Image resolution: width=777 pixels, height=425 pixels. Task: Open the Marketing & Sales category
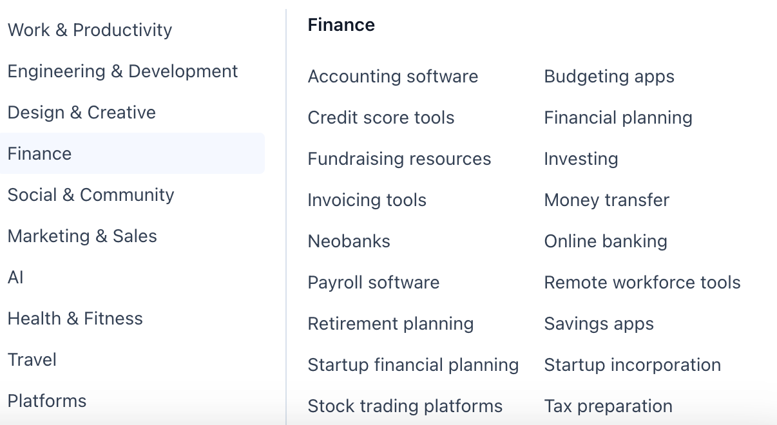click(82, 236)
